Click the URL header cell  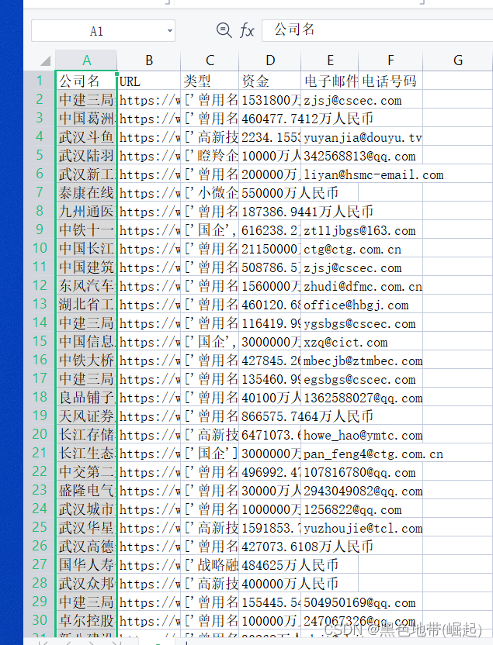click(149, 81)
